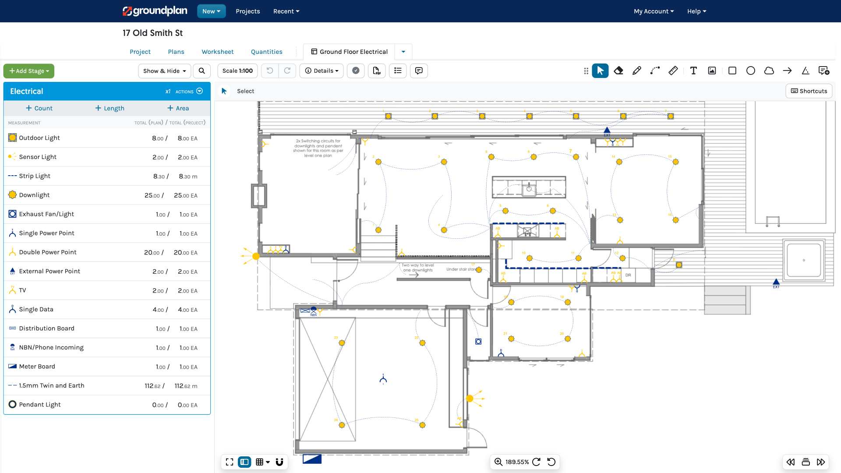Select the Text annotation tool
This screenshot has width=841, height=473.
click(x=693, y=71)
